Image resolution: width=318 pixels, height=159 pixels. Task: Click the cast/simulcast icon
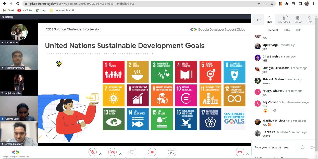[x=172, y=152]
